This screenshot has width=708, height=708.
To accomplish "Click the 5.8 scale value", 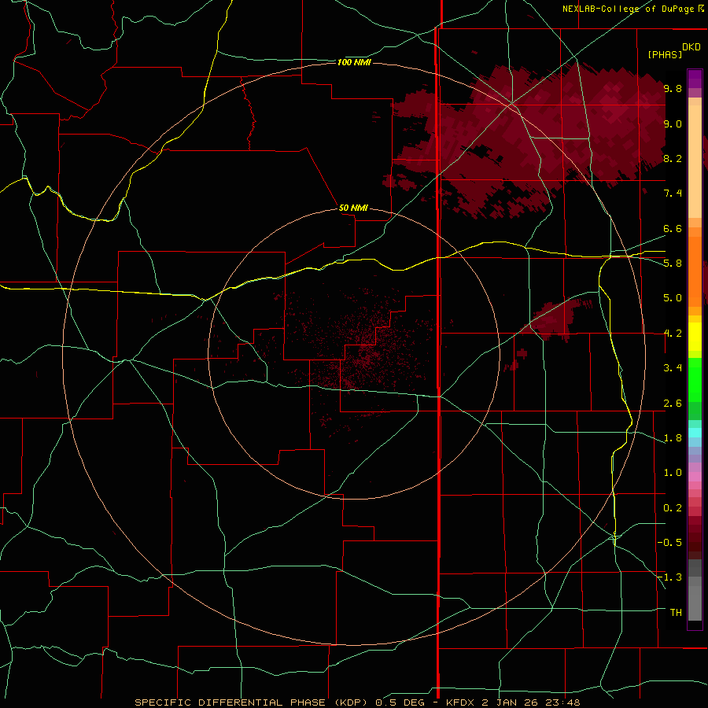I will point(673,264).
